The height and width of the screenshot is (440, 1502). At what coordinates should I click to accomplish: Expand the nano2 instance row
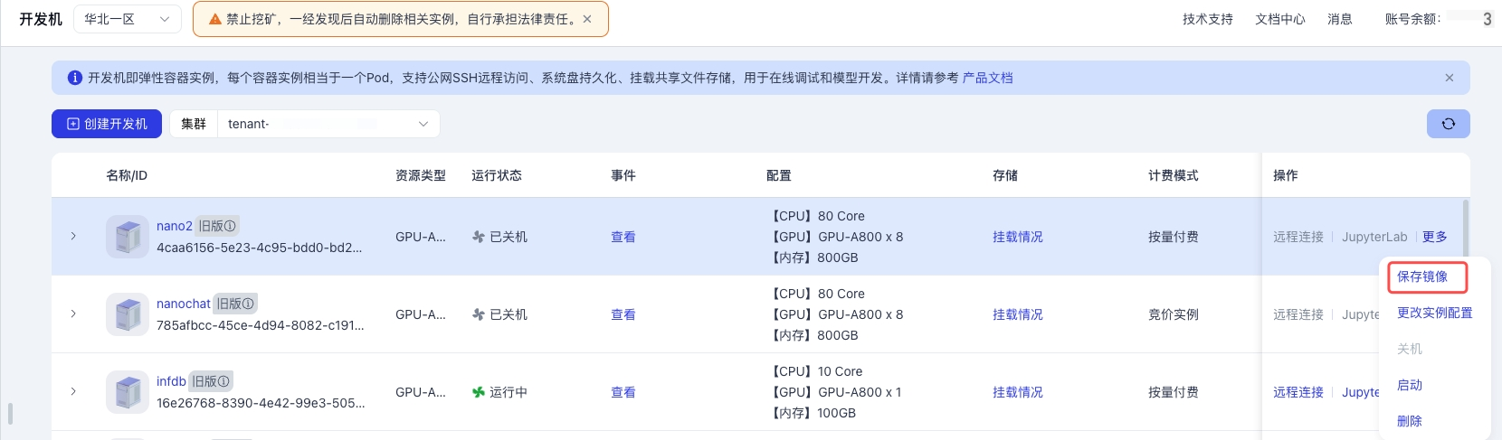(x=73, y=237)
